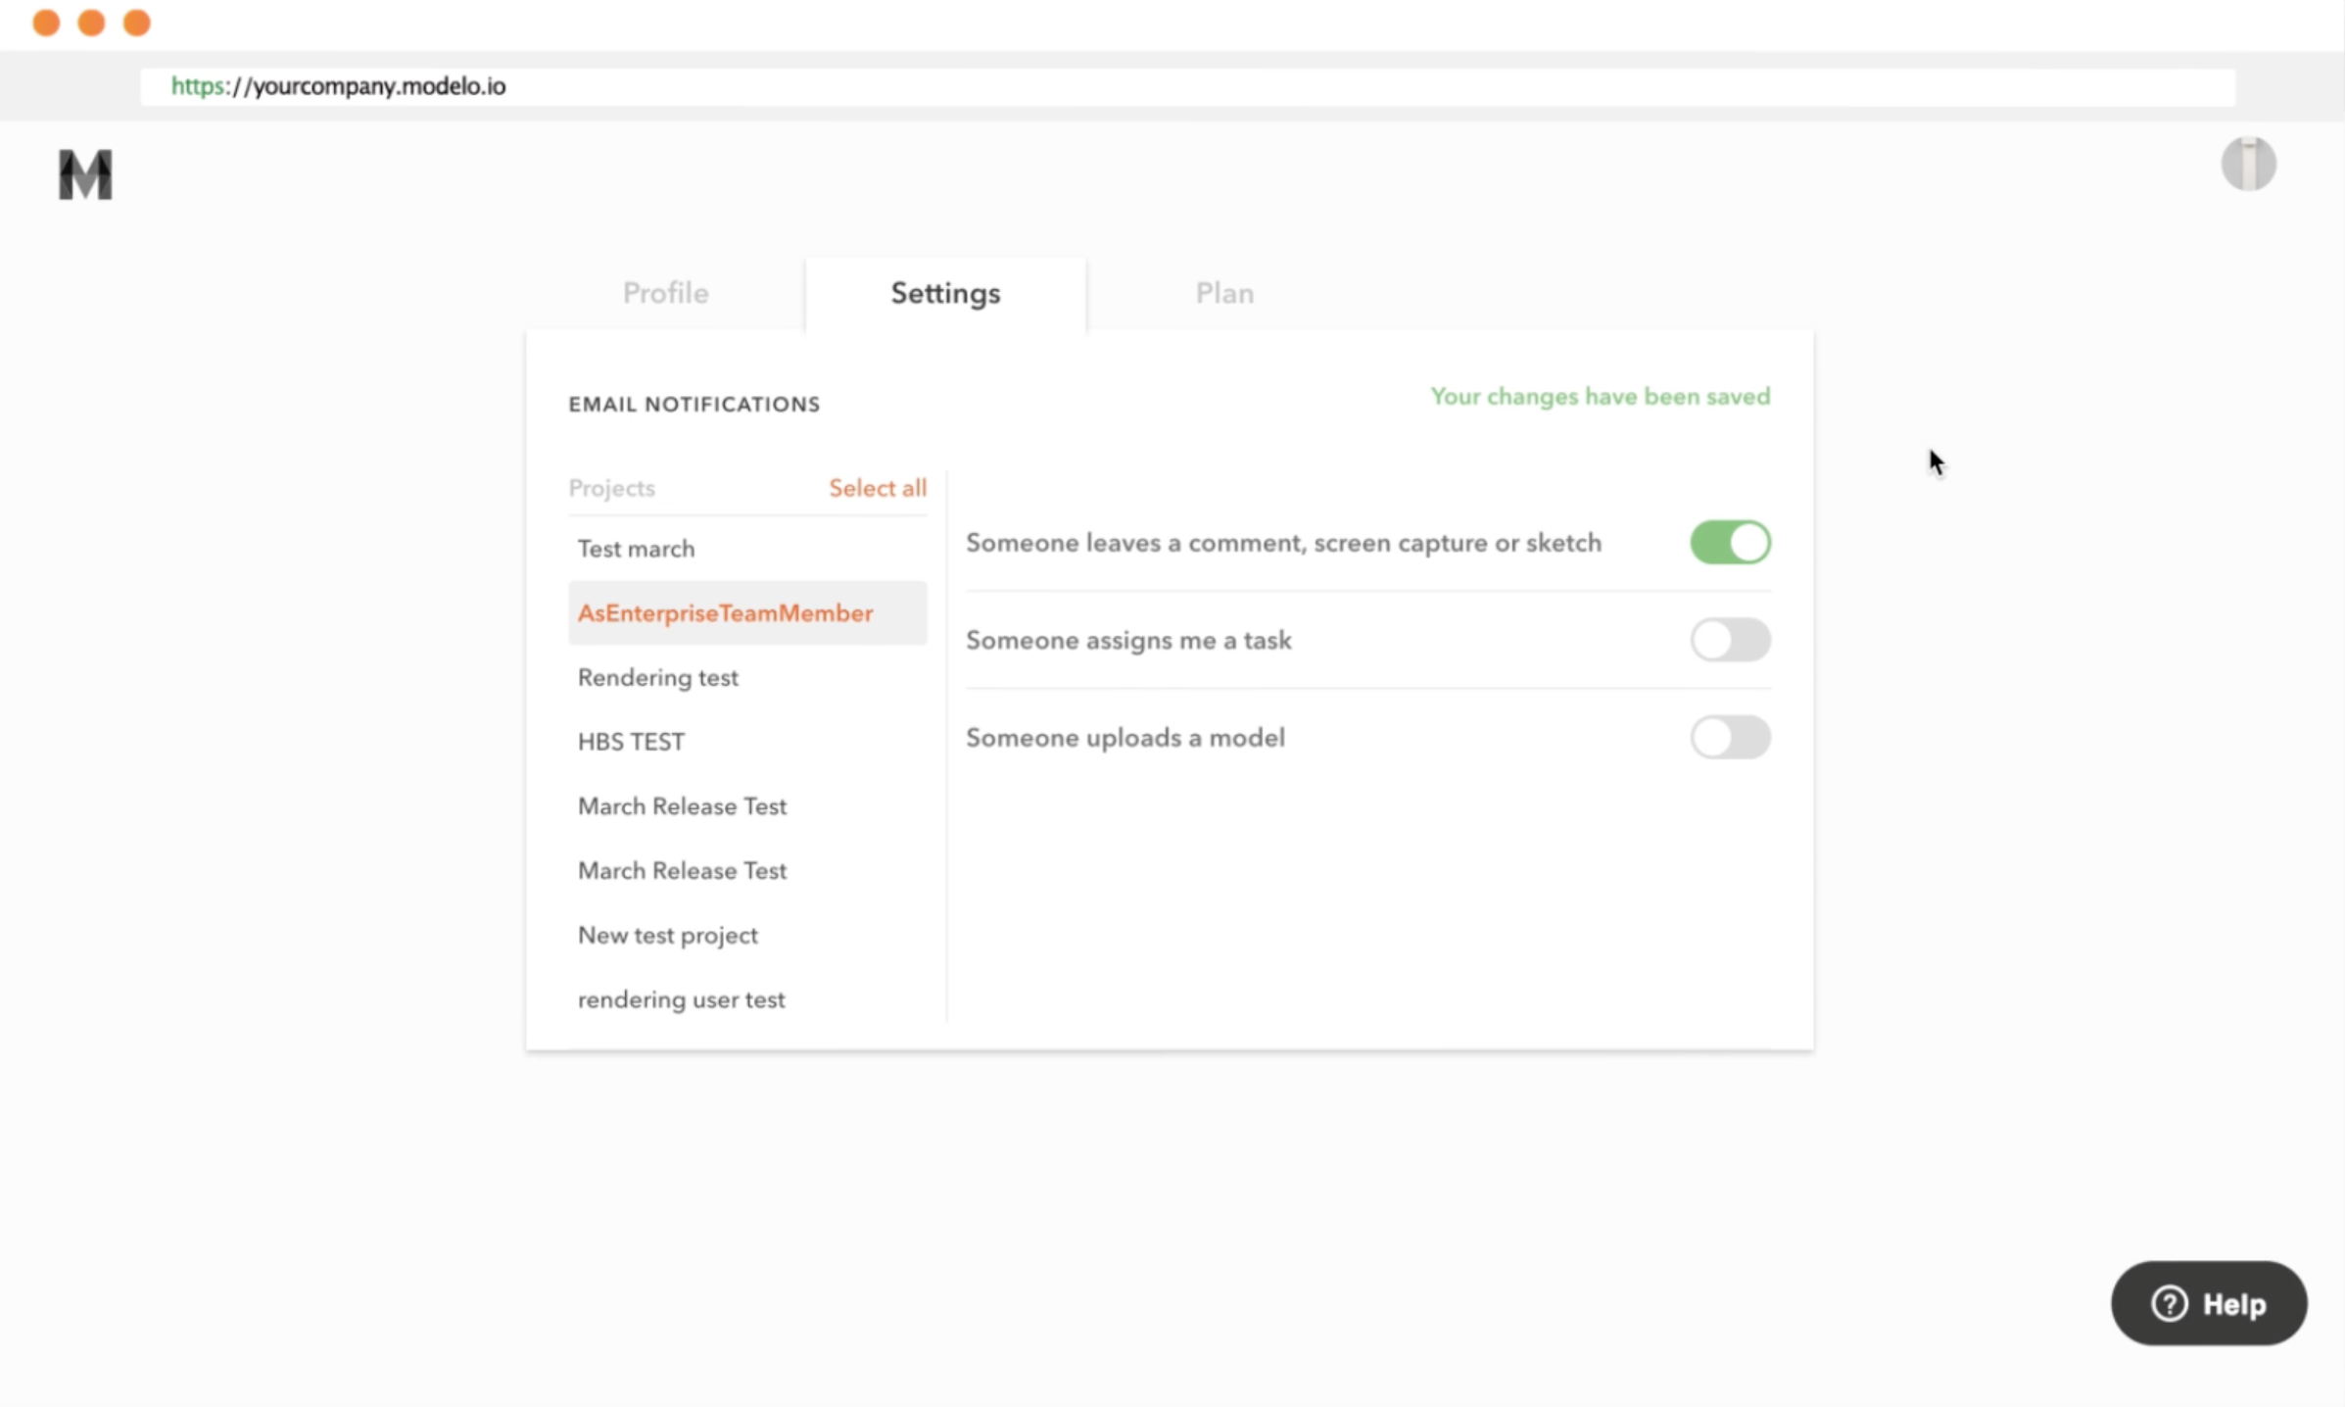Image resolution: width=2345 pixels, height=1407 pixels.
Task: Enable 'Someone assigns me a task' toggle
Action: coord(1729,640)
